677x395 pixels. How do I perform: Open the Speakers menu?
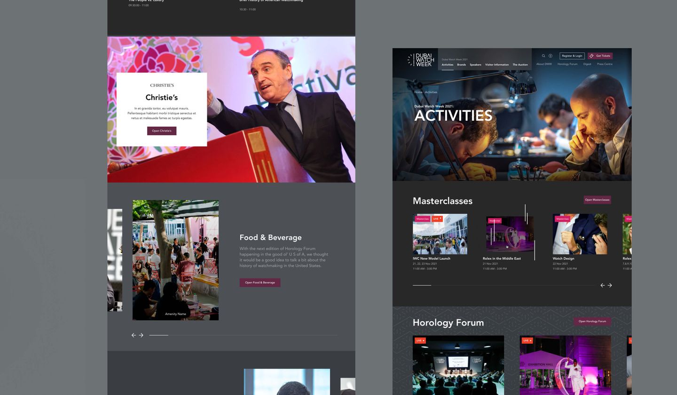(475, 65)
